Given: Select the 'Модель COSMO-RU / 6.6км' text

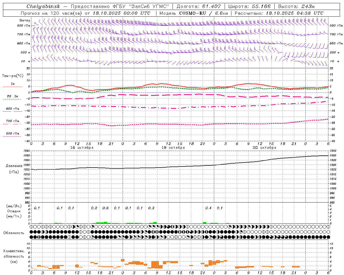Looking at the screenshot, I should [x=194, y=13].
